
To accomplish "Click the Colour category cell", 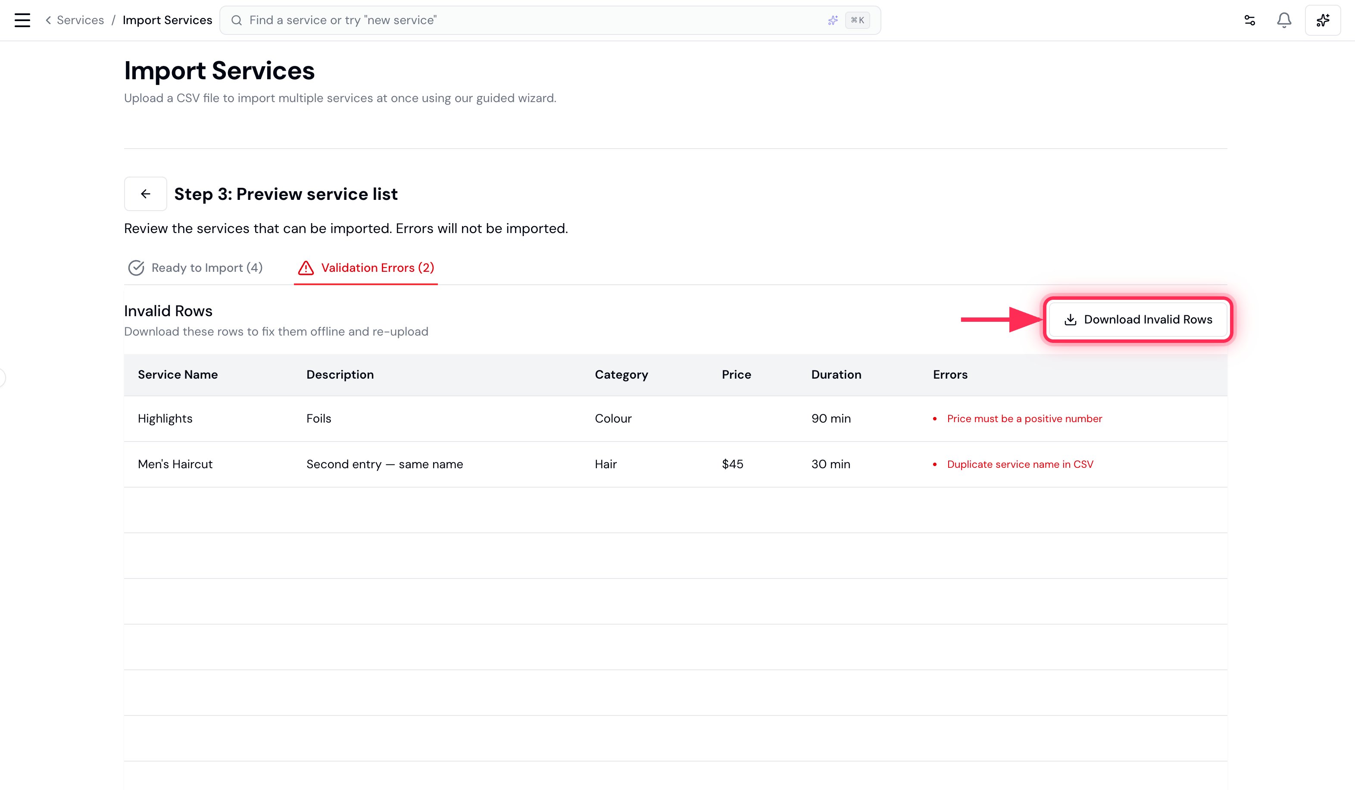I will [x=613, y=419].
